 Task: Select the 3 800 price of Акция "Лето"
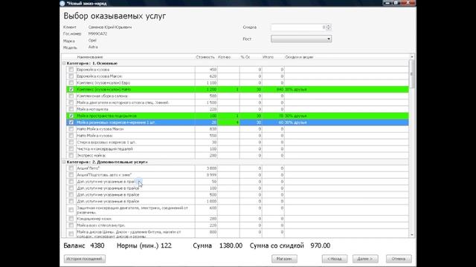tap(211, 168)
